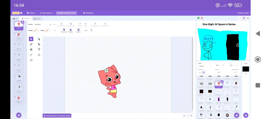This screenshot has width=265, height=119.
Task: Select costume2 in the costume list
Action: point(19,36)
